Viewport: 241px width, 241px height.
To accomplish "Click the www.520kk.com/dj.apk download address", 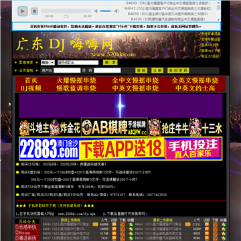I will 76,214.
